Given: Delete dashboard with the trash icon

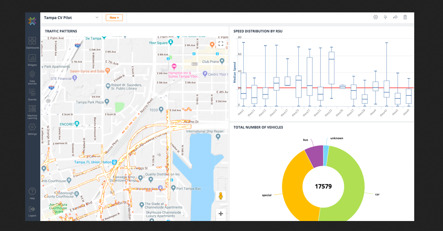Looking at the screenshot, I should 405,17.
